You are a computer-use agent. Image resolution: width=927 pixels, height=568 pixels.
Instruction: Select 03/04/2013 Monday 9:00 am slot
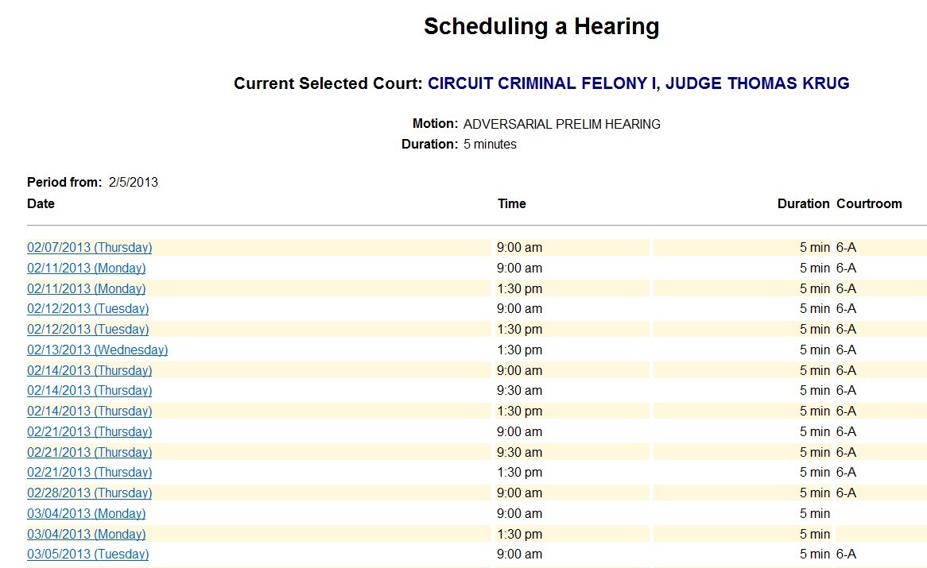(x=86, y=514)
